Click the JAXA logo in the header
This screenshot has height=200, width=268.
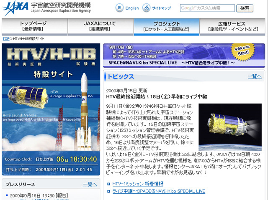pos(16,8)
